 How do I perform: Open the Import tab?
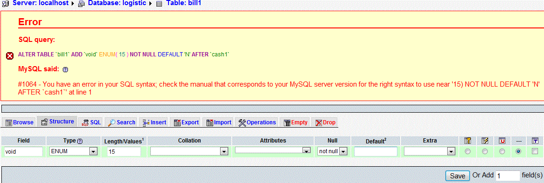(x=219, y=122)
